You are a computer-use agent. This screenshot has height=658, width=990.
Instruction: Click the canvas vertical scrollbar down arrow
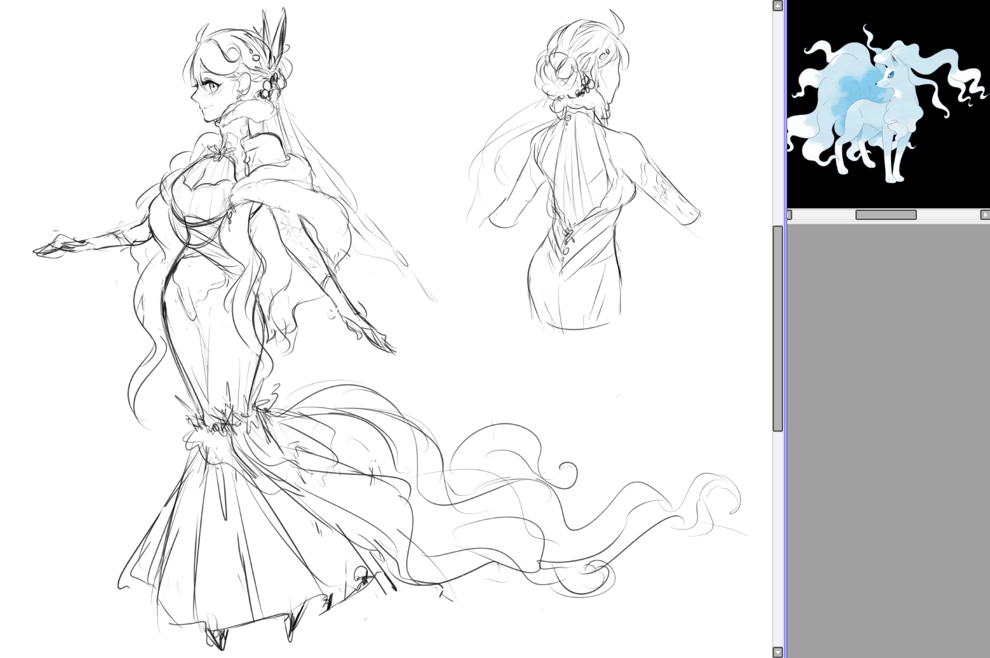click(x=778, y=652)
